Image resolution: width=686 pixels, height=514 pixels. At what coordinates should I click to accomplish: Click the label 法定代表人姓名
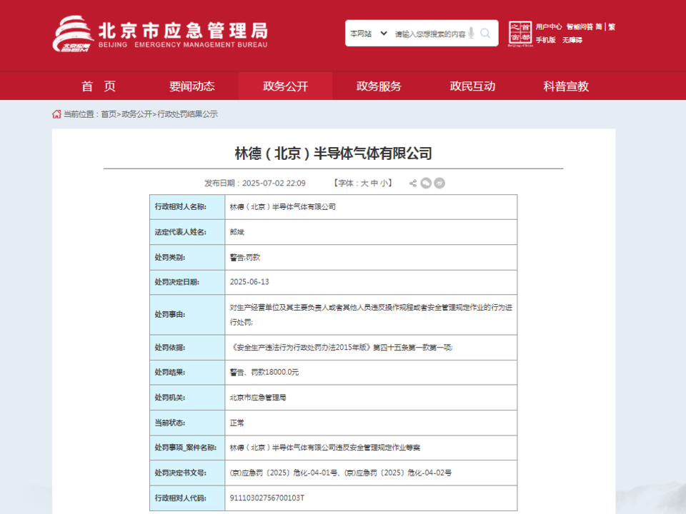180,232
